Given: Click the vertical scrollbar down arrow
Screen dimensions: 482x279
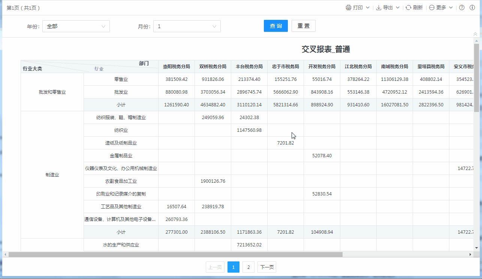Looking at the screenshot, I should (476, 248).
